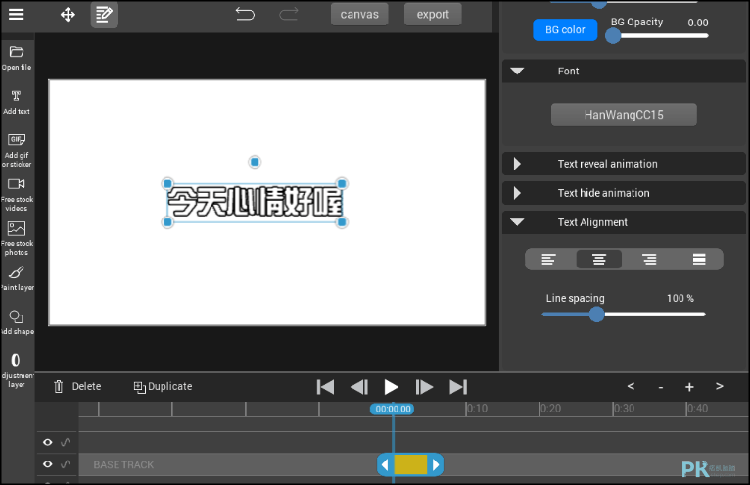This screenshot has width=750, height=485.
Task: Click the clip's right trim handle
Action: point(436,464)
